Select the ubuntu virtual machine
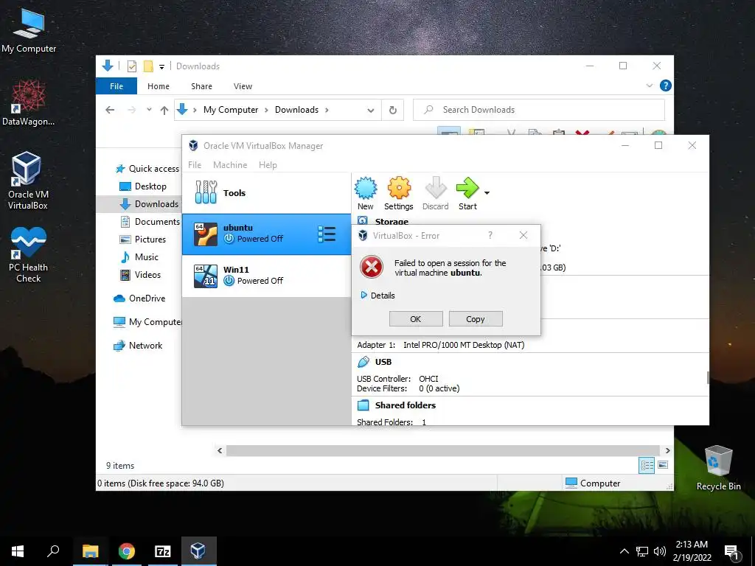This screenshot has height=566, width=755. point(266,234)
